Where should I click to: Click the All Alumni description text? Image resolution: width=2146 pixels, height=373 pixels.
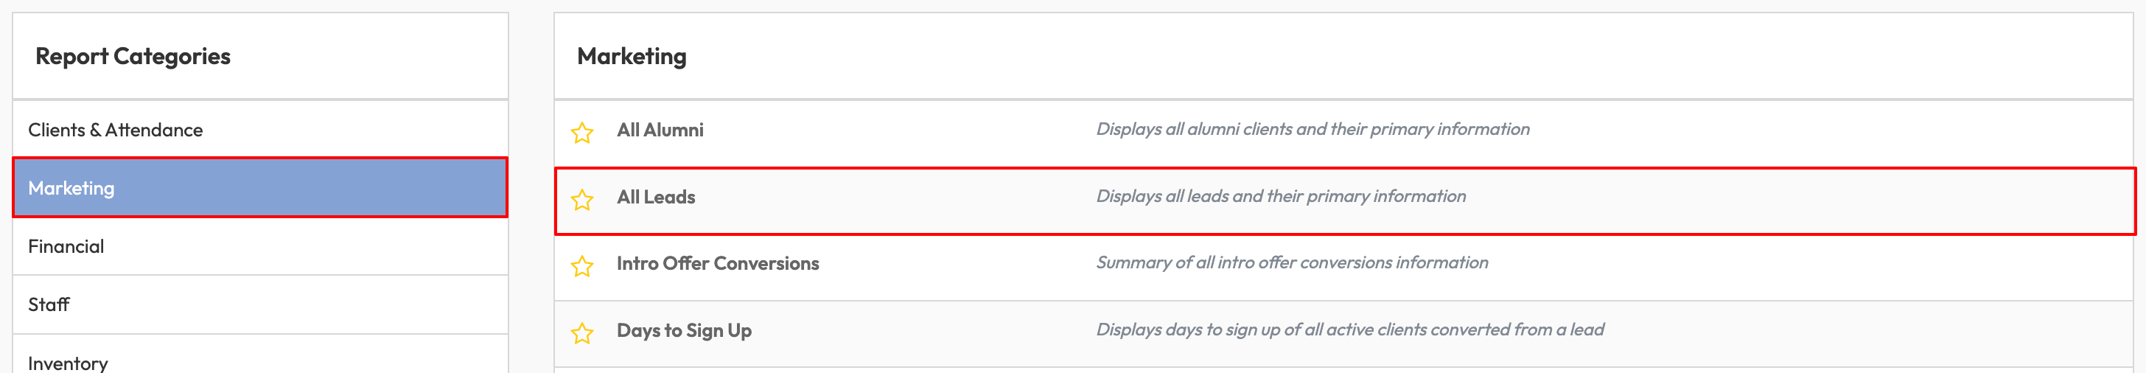tap(1312, 129)
